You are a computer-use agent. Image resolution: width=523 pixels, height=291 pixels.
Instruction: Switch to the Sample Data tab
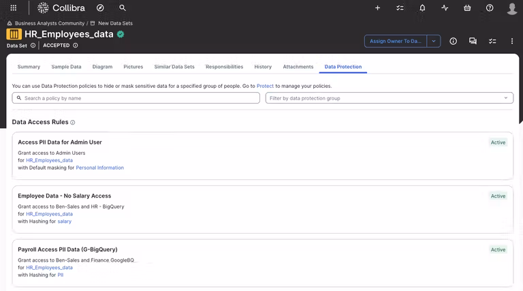pos(66,67)
